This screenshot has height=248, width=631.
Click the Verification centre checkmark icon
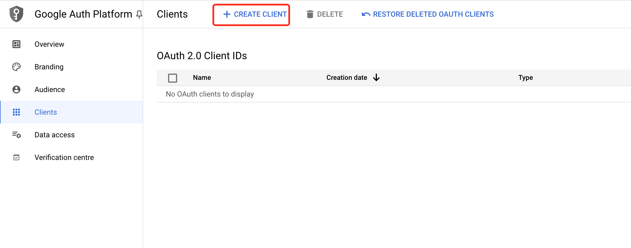(x=16, y=157)
